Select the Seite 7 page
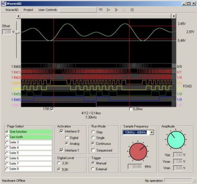The height and width of the screenshot is (184, 197). tap(29, 164)
